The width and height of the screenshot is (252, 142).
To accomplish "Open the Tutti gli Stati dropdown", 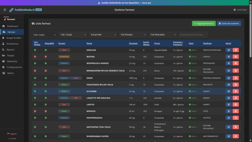I will click(103, 35).
